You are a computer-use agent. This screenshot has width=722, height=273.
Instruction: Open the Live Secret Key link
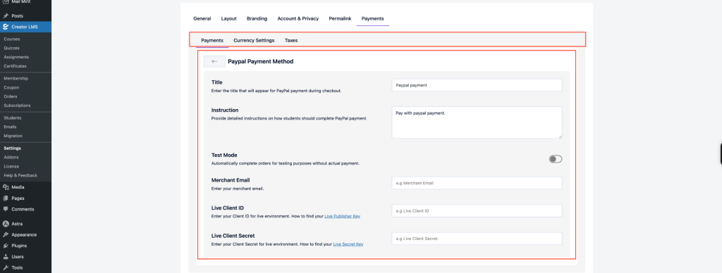pyautogui.click(x=348, y=244)
